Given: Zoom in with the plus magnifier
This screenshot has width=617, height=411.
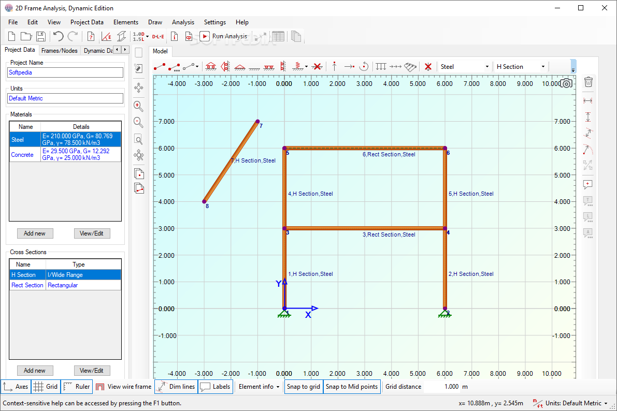Looking at the screenshot, I should click(138, 106).
